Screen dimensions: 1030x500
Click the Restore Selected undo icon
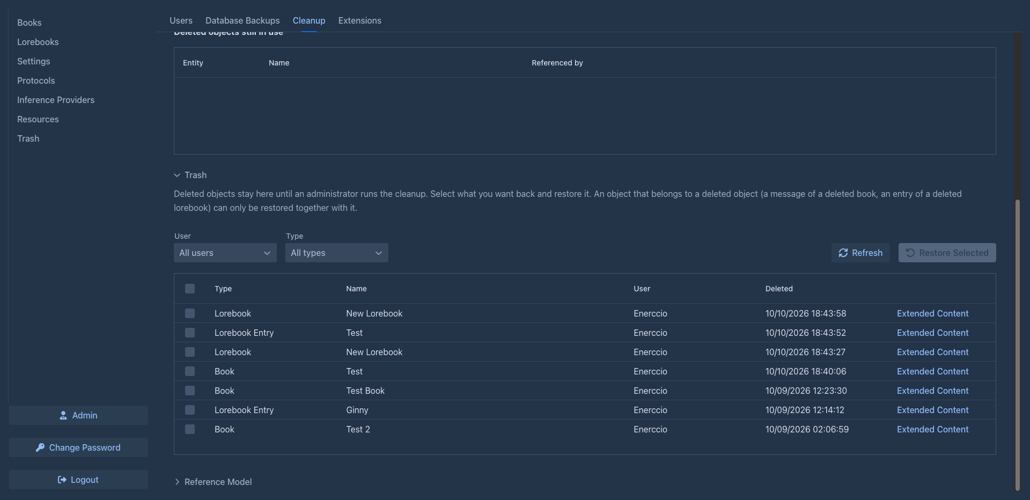coord(910,253)
